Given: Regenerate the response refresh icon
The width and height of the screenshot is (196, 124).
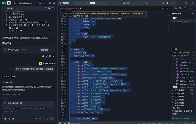Looking at the screenshot, I should [53, 56].
